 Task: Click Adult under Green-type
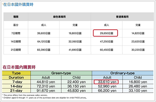[46, 77]
